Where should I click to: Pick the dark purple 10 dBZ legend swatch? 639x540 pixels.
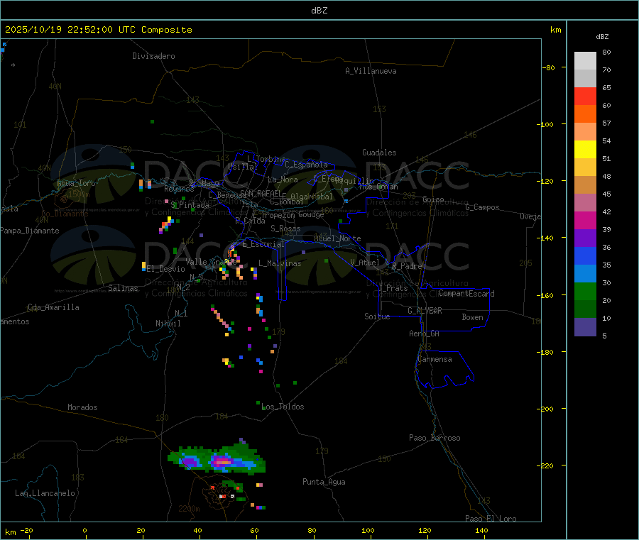click(585, 326)
